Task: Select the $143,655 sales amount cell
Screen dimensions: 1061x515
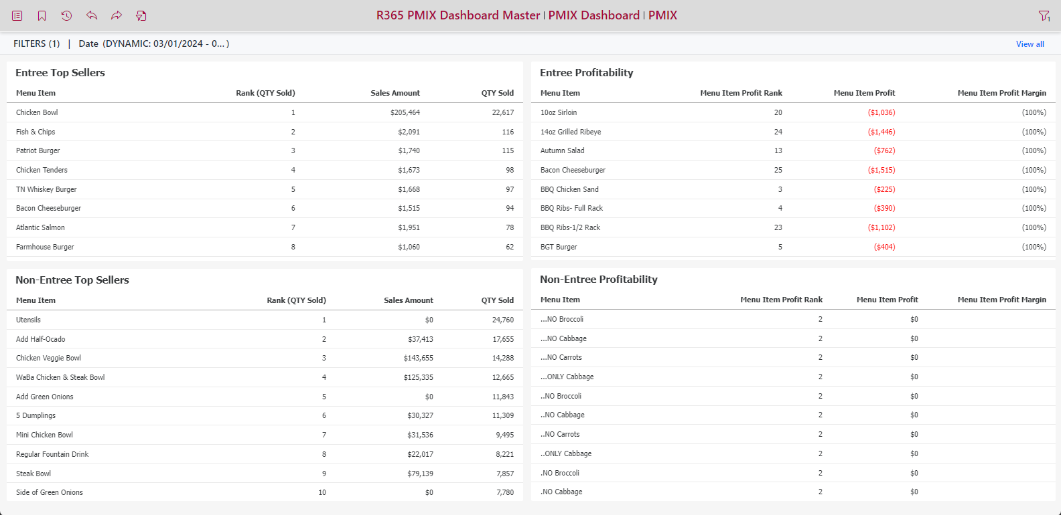Action: pos(419,358)
